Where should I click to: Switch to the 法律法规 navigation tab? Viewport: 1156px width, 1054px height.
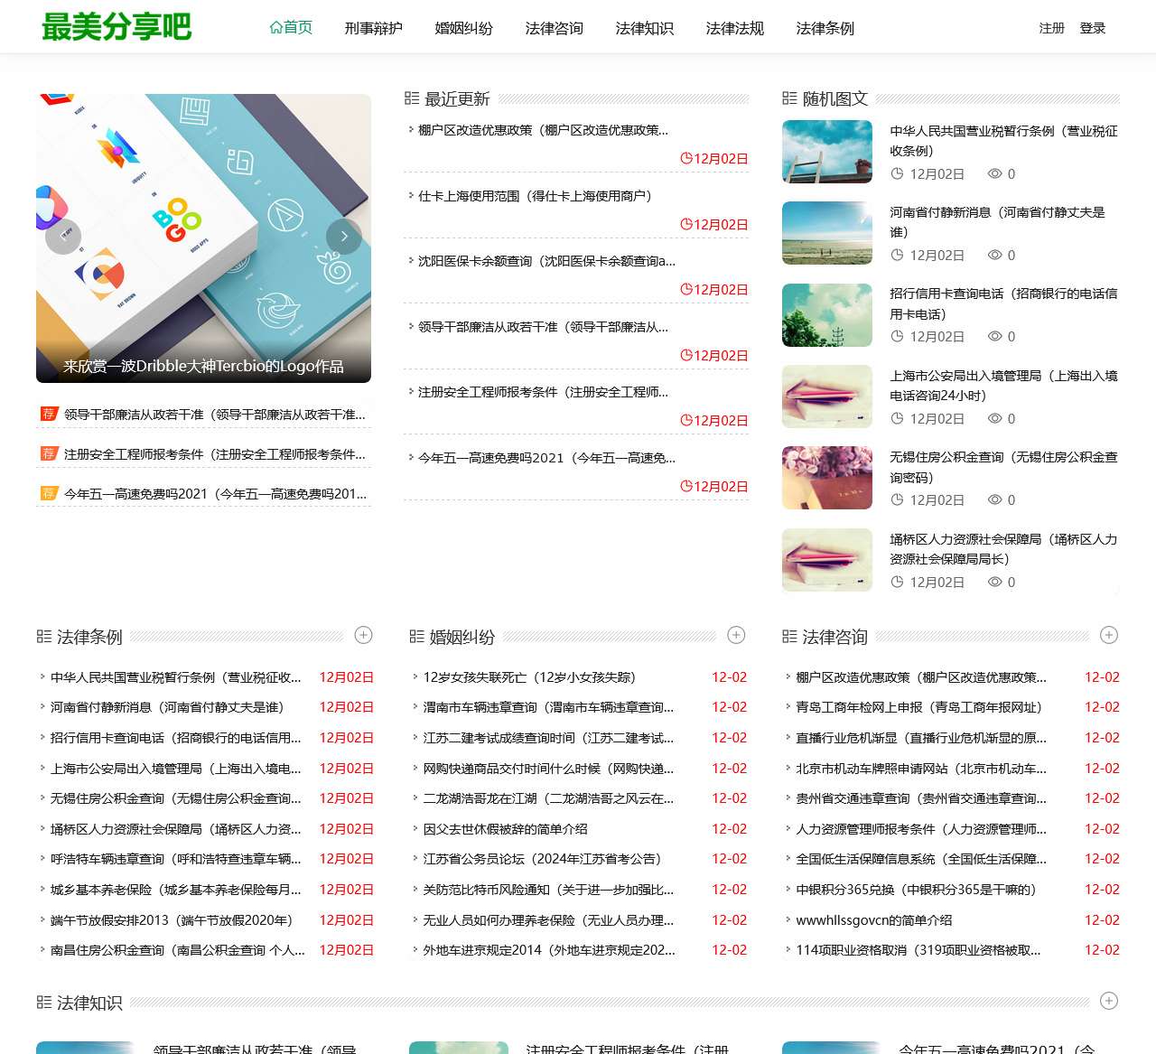point(733,27)
